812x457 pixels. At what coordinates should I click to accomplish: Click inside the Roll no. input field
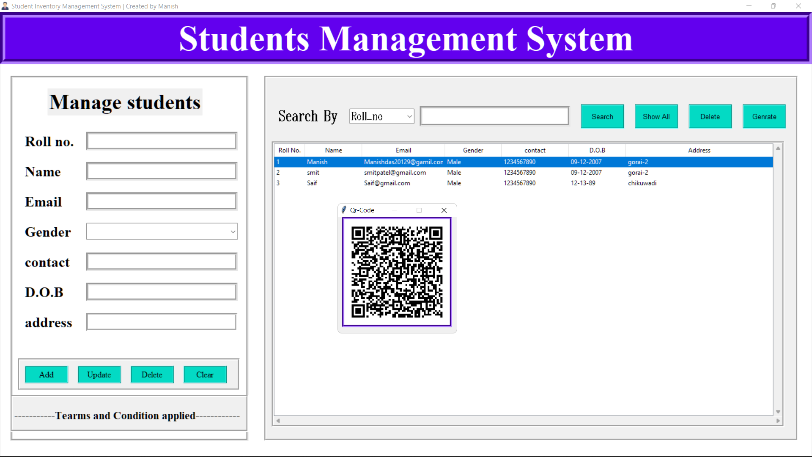[x=161, y=141]
